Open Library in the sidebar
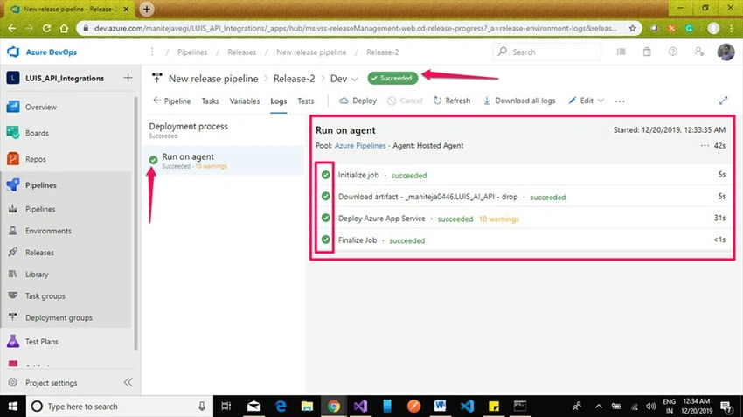743x417 pixels. click(x=37, y=275)
